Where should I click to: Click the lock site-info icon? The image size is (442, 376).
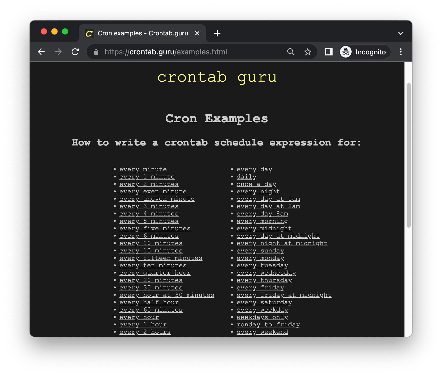[96, 52]
